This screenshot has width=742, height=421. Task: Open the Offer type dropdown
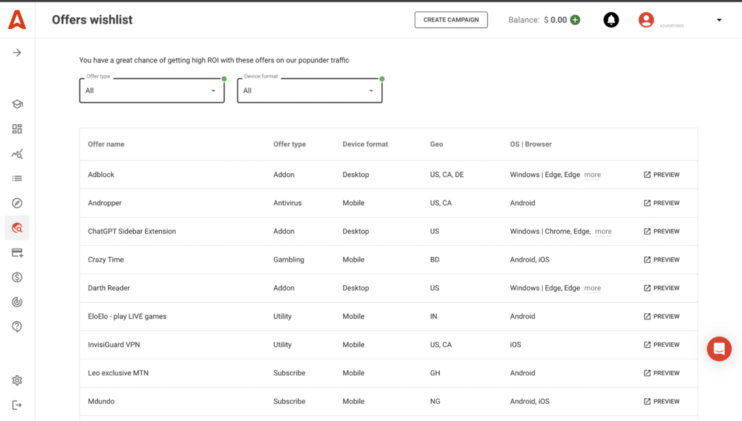[152, 91]
